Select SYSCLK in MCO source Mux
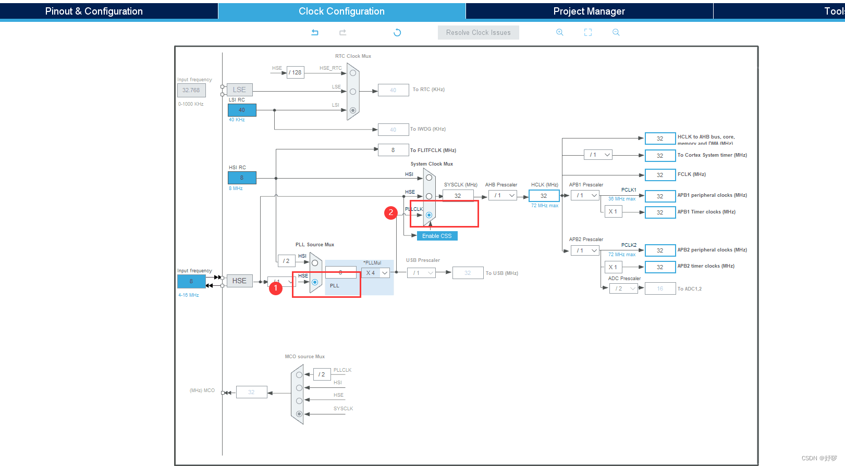This screenshot has height=466, width=845. coord(299,414)
